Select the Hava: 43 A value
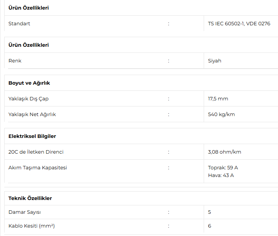278x236 pixels. (221, 175)
